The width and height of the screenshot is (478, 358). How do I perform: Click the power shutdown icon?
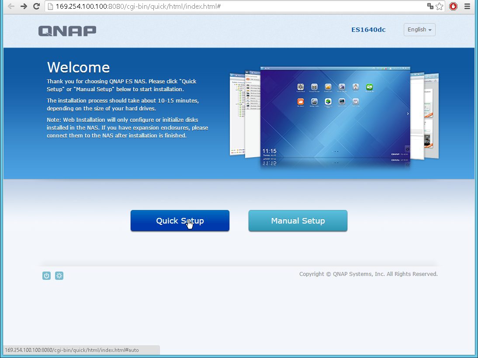coord(46,275)
